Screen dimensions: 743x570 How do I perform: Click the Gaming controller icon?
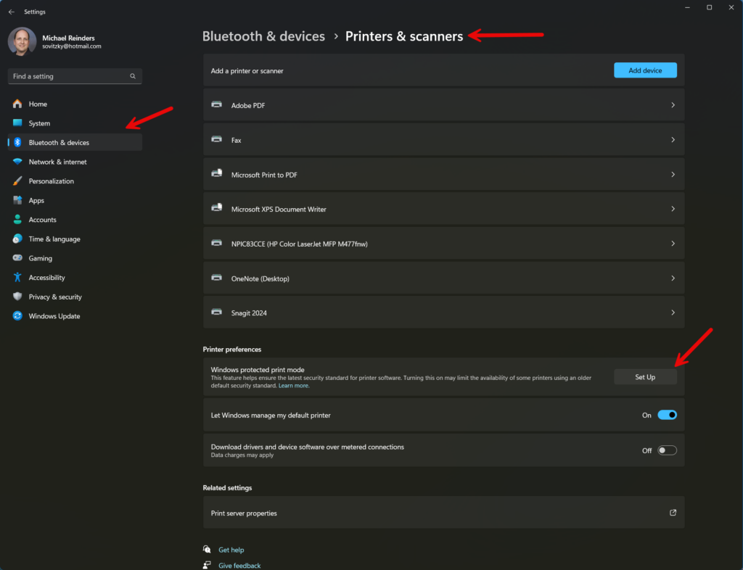17,258
